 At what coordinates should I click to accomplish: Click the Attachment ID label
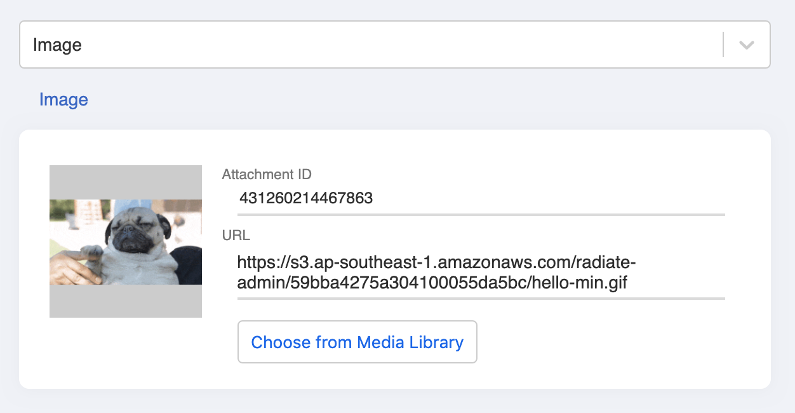267,174
